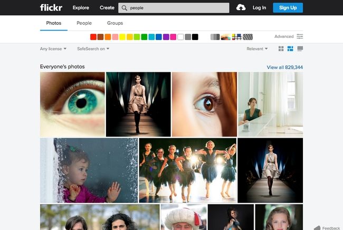Image resolution: width=343 pixels, height=230 pixels.
Task: Click the search magnifier icon
Action: (124, 8)
